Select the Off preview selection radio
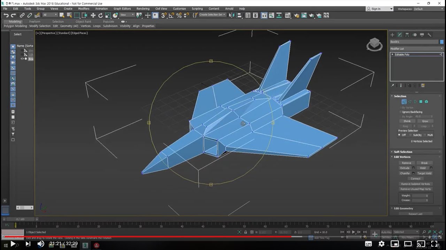This screenshot has width=446, height=250. point(399,135)
